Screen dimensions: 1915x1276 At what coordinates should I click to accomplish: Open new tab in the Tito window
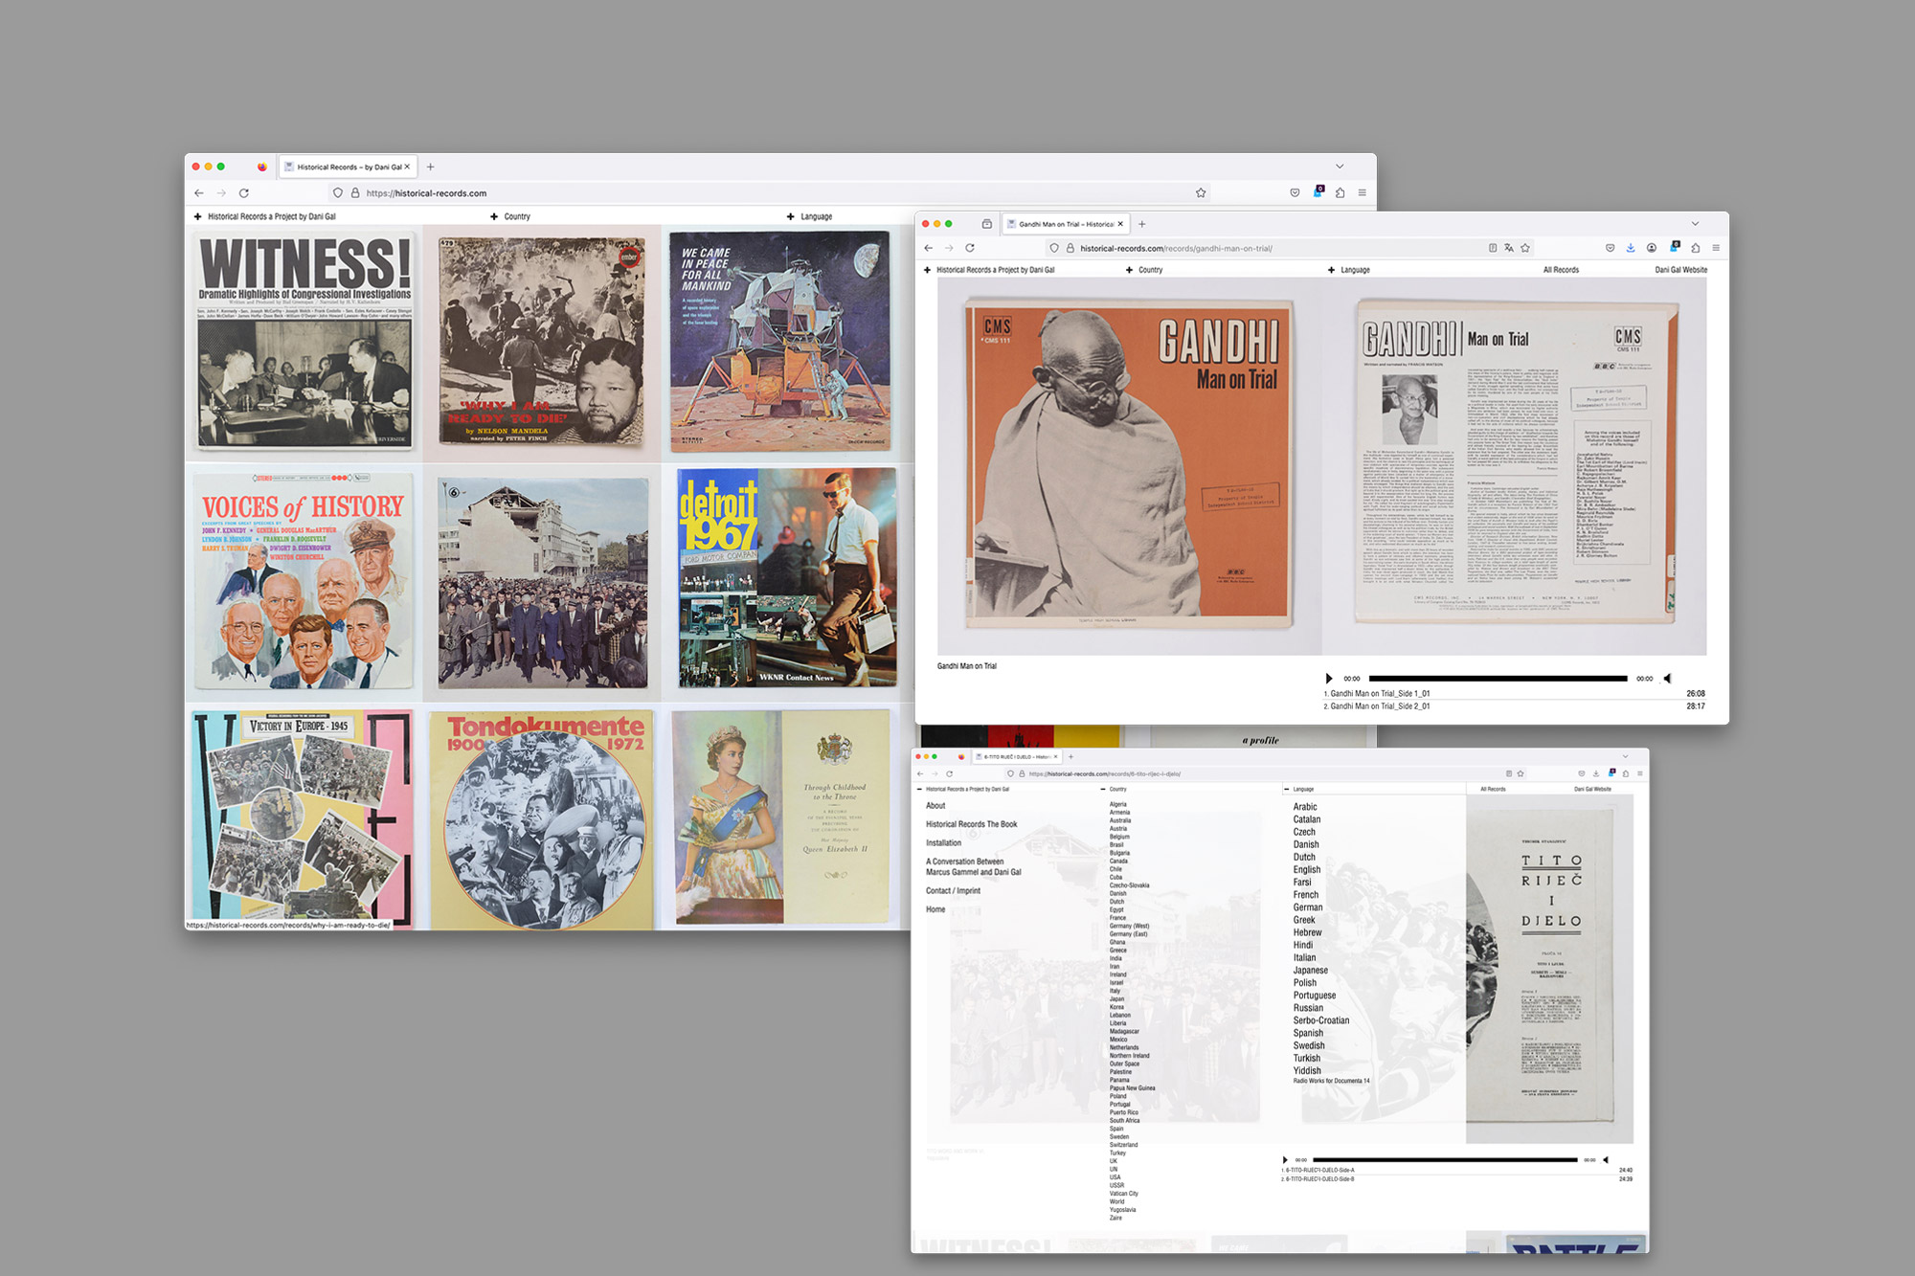(1070, 757)
